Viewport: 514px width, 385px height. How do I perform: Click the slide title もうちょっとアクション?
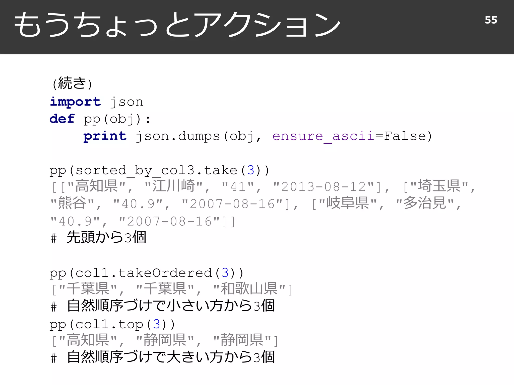pos(177,25)
